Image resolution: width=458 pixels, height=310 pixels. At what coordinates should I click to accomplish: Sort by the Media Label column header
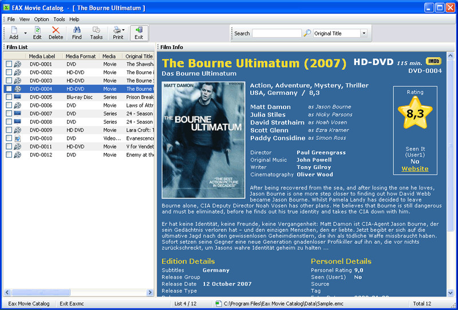(45, 56)
